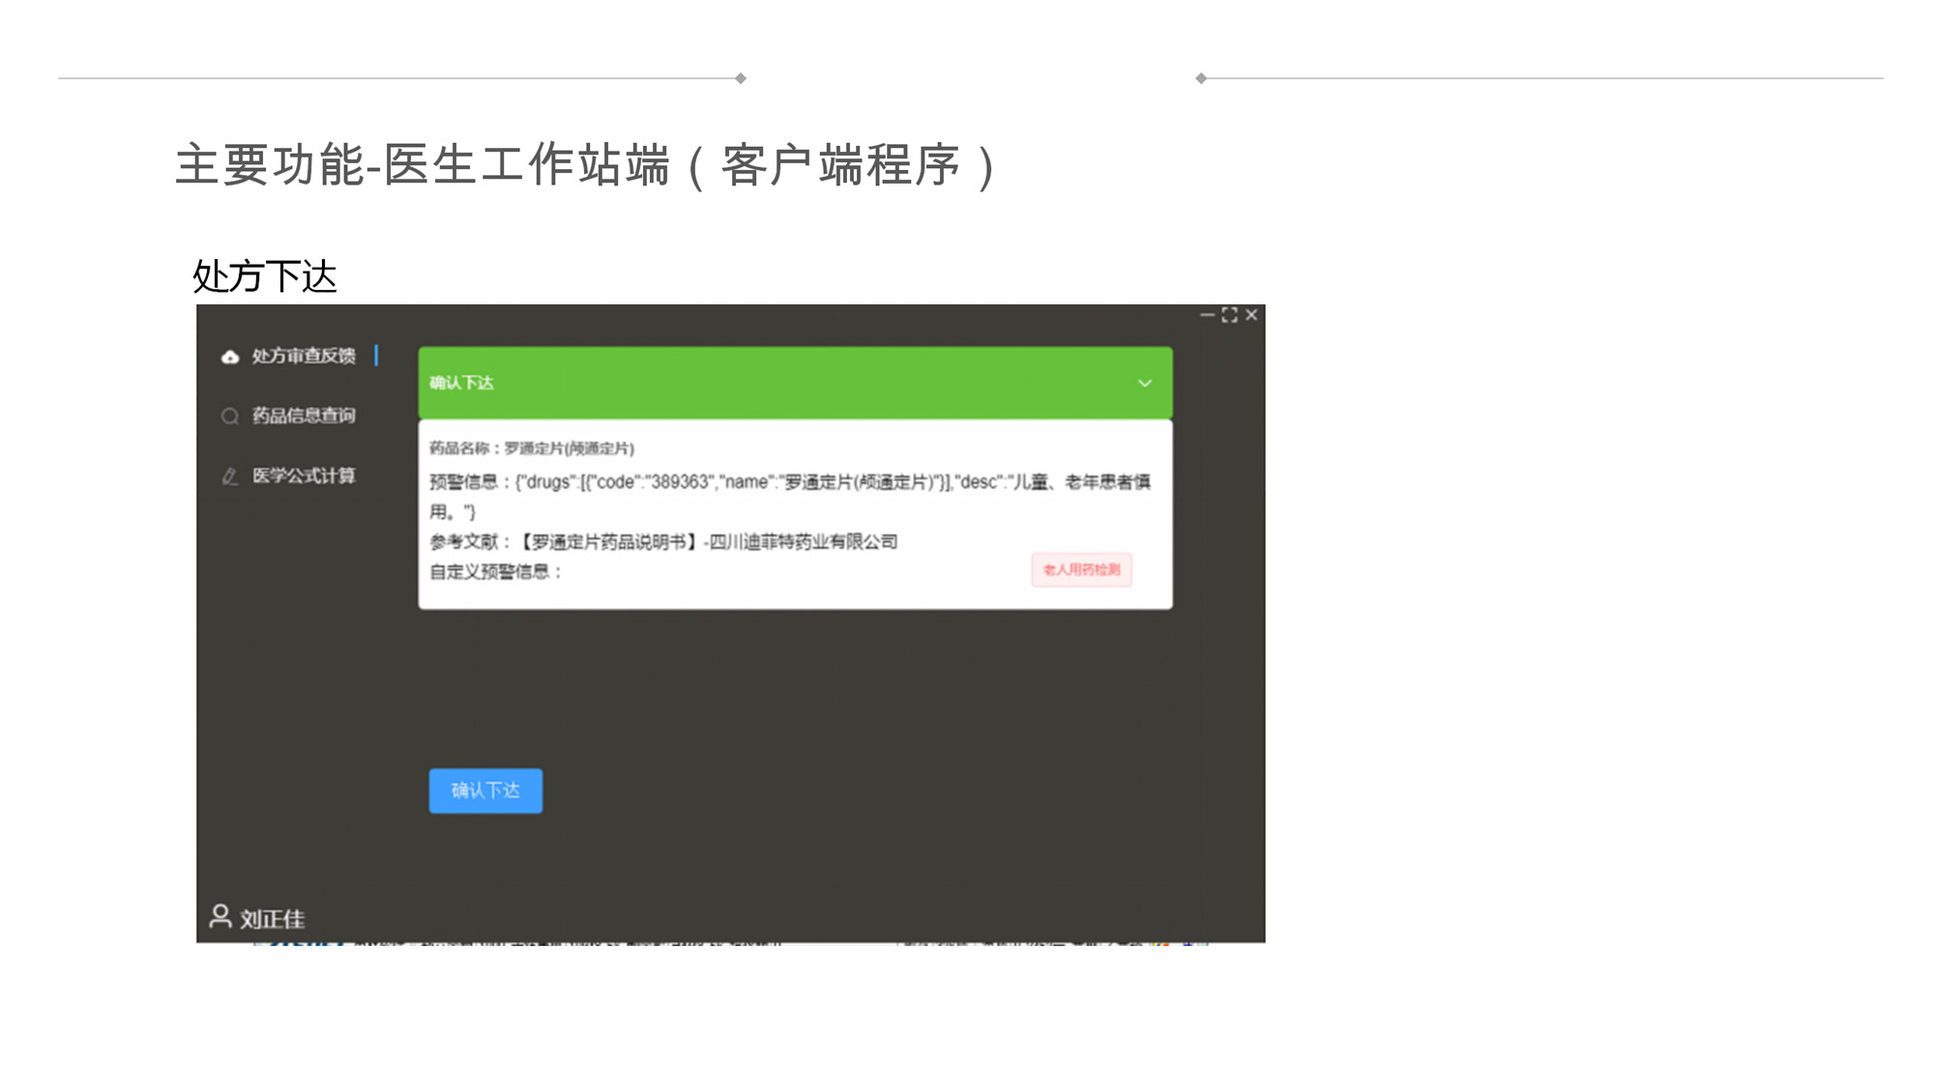This screenshot has height=1087, width=1934.
Task: Click the 自定义预警信息 label
Action: (496, 572)
